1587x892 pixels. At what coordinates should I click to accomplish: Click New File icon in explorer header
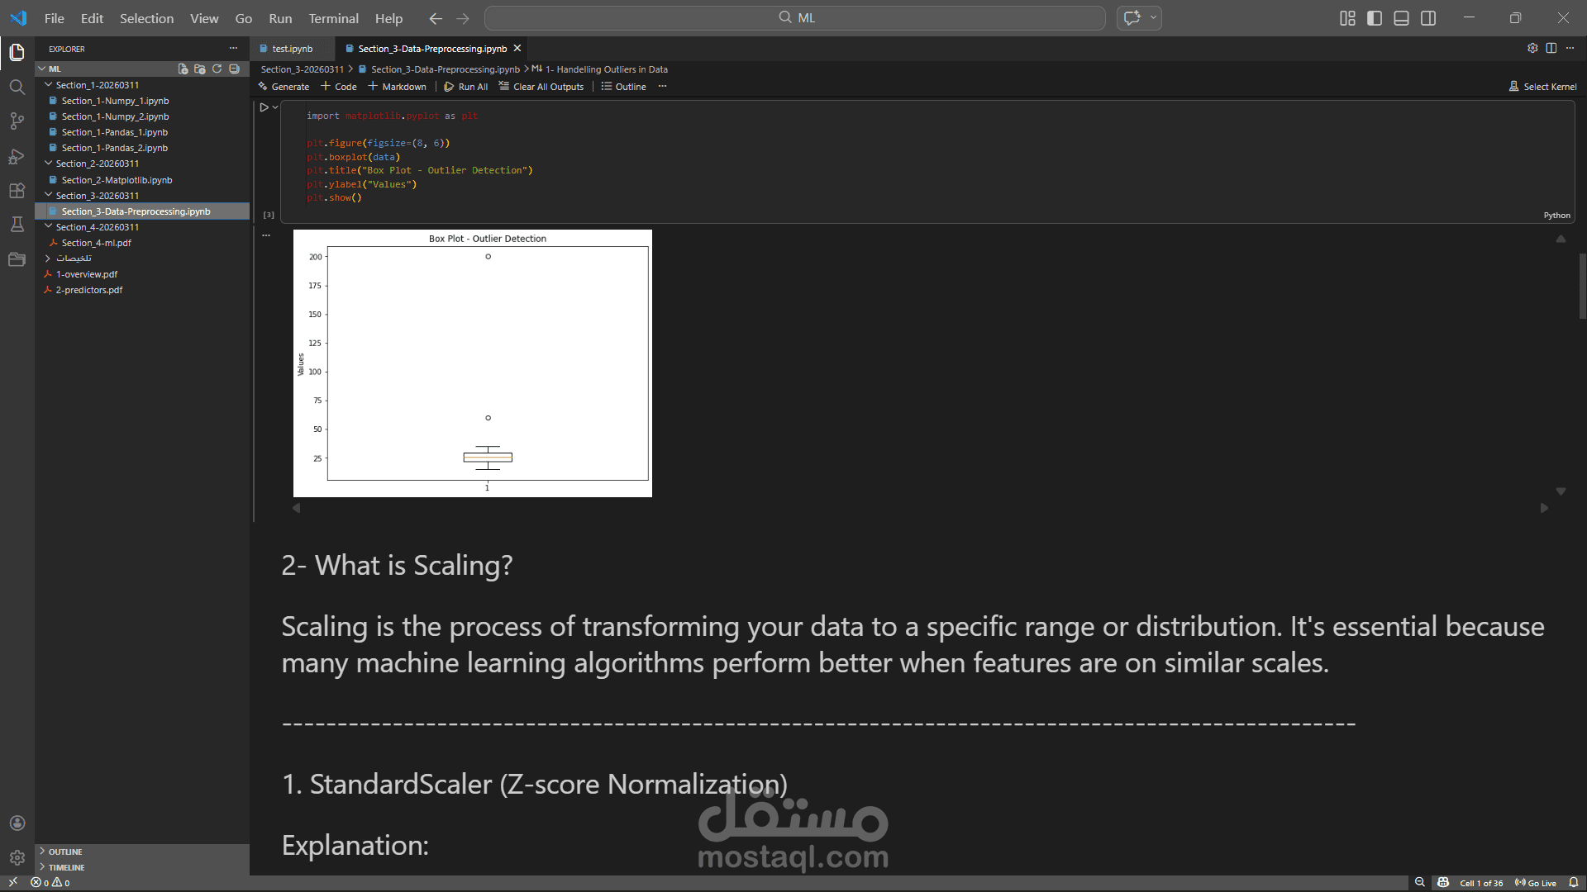click(x=183, y=69)
